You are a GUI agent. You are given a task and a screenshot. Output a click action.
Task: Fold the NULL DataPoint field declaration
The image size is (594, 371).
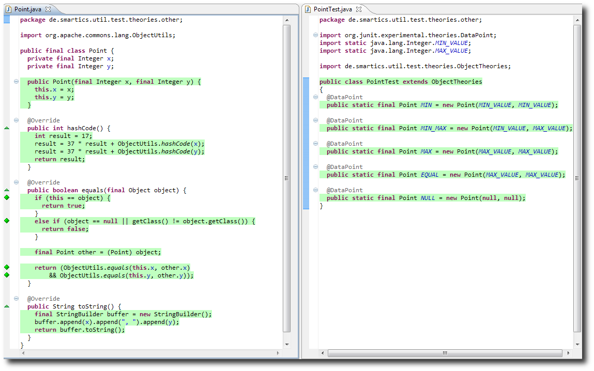click(x=315, y=190)
